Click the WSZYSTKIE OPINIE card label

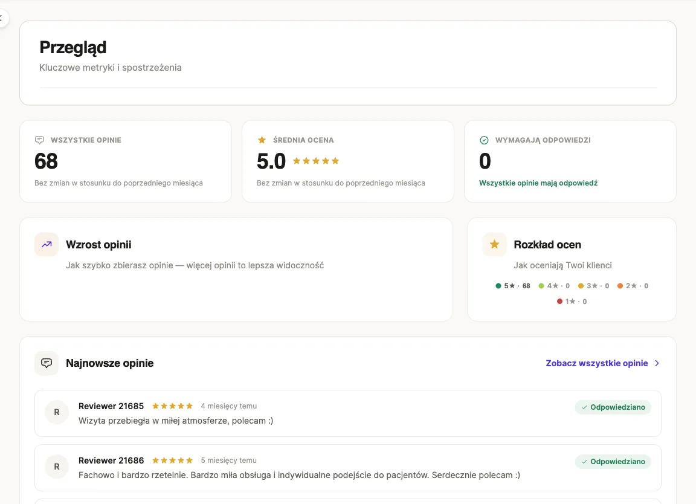(86, 140)
